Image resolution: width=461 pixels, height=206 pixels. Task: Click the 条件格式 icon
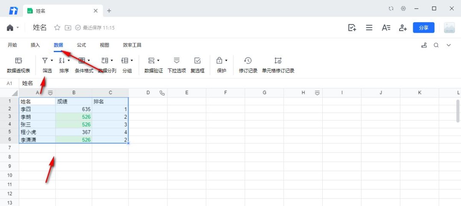click(x=82, y=61)
